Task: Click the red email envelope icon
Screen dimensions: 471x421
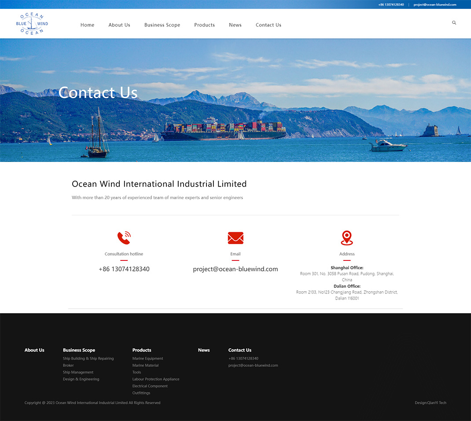Action: tap(235, 238)
